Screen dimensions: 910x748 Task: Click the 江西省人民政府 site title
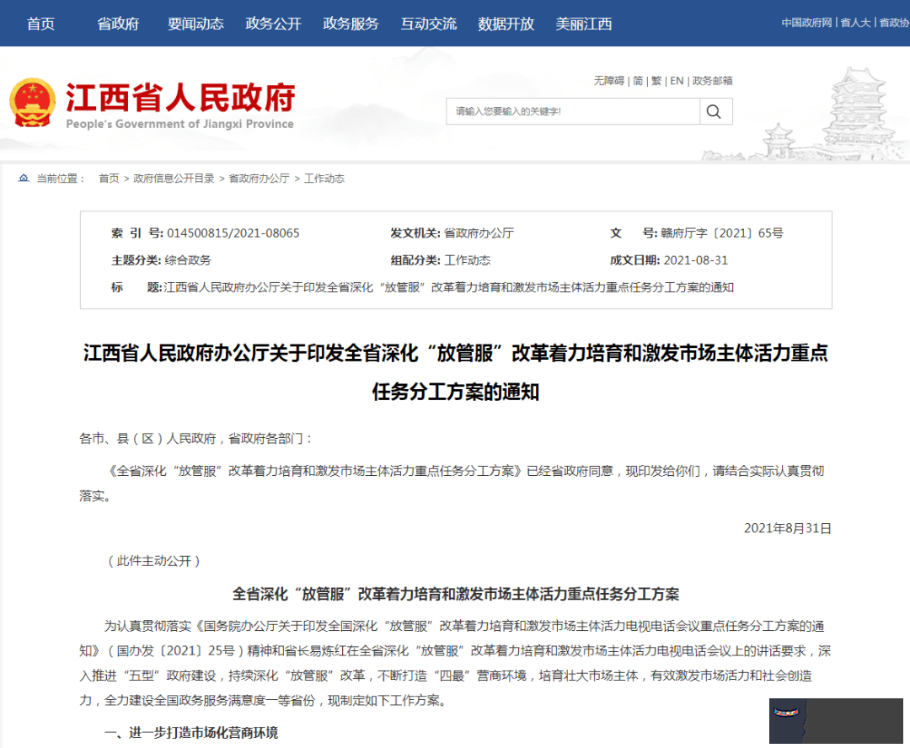coord(180,98)
